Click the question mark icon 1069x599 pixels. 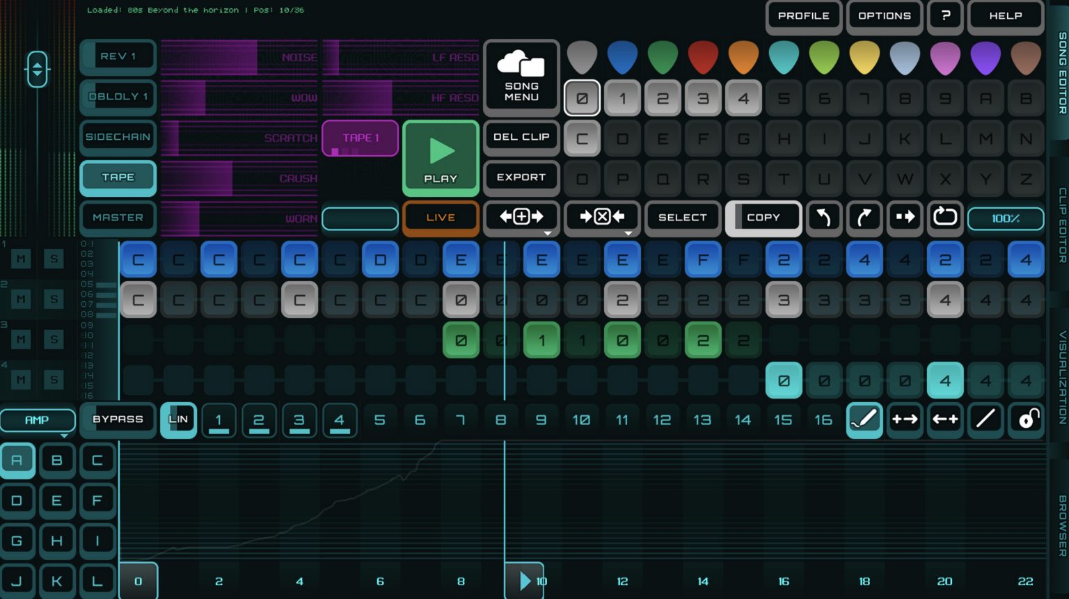point(945,16)
